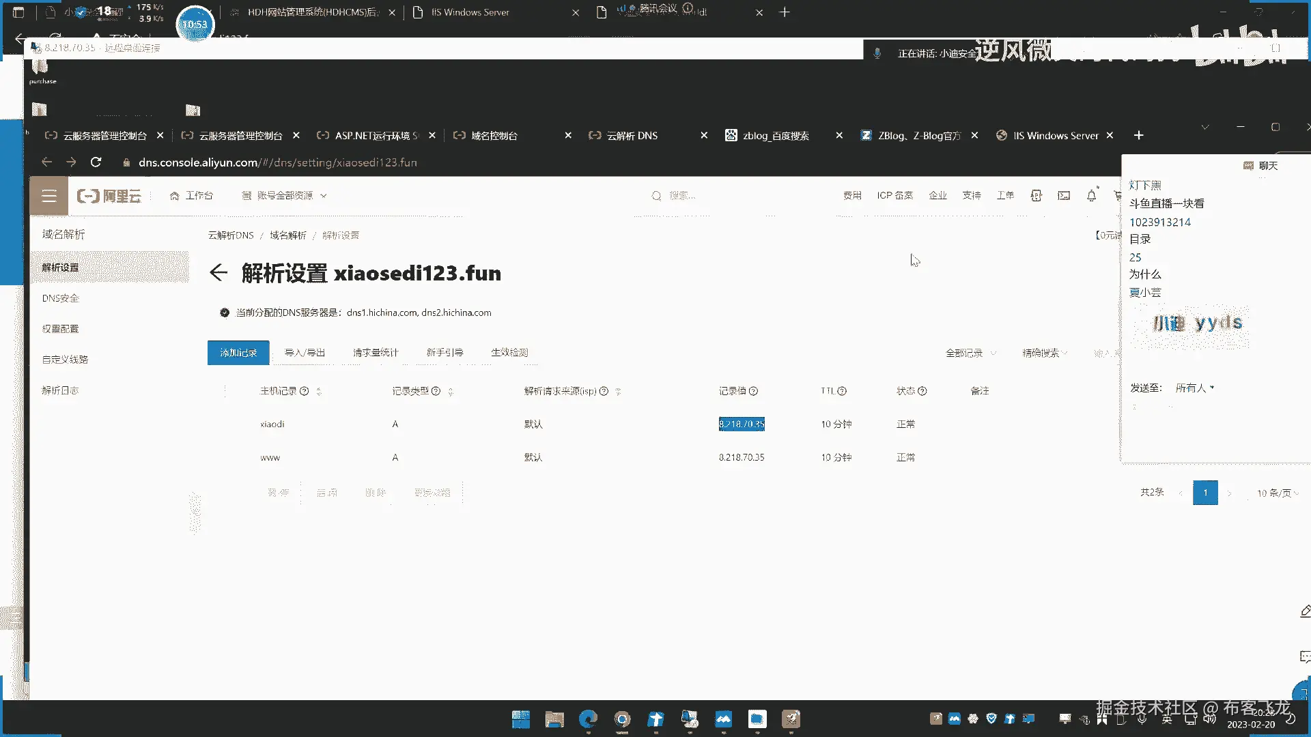The image size is (1311, 737).
Task: Click the search icon in header
Action: point(656,196)
